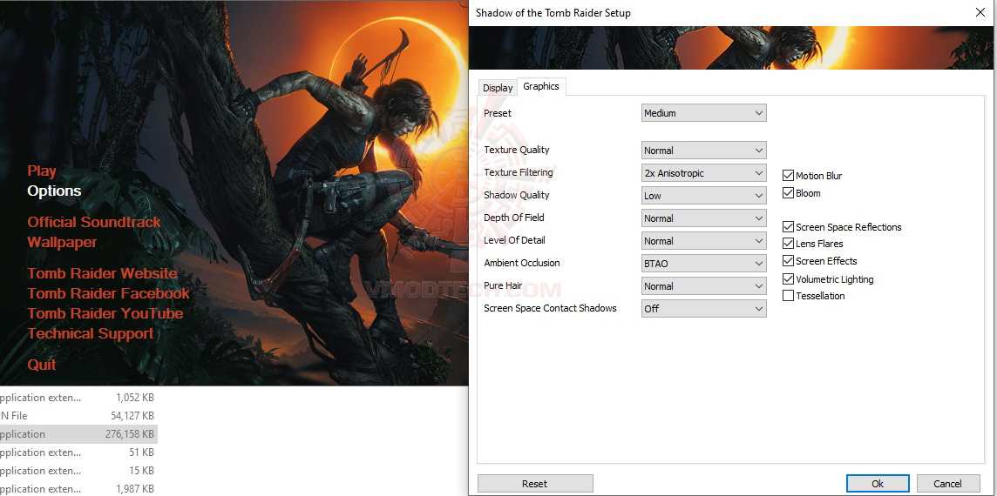Uncheck Volumetric Lighting option
997x496 pixels.
point(789,278)
